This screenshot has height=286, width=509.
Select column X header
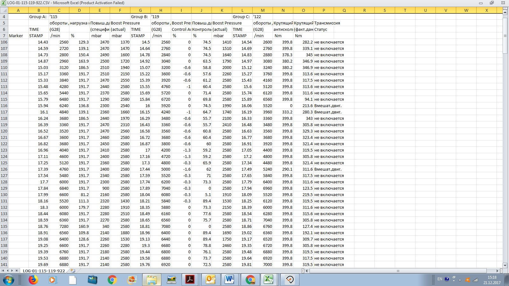pos(486,10)
